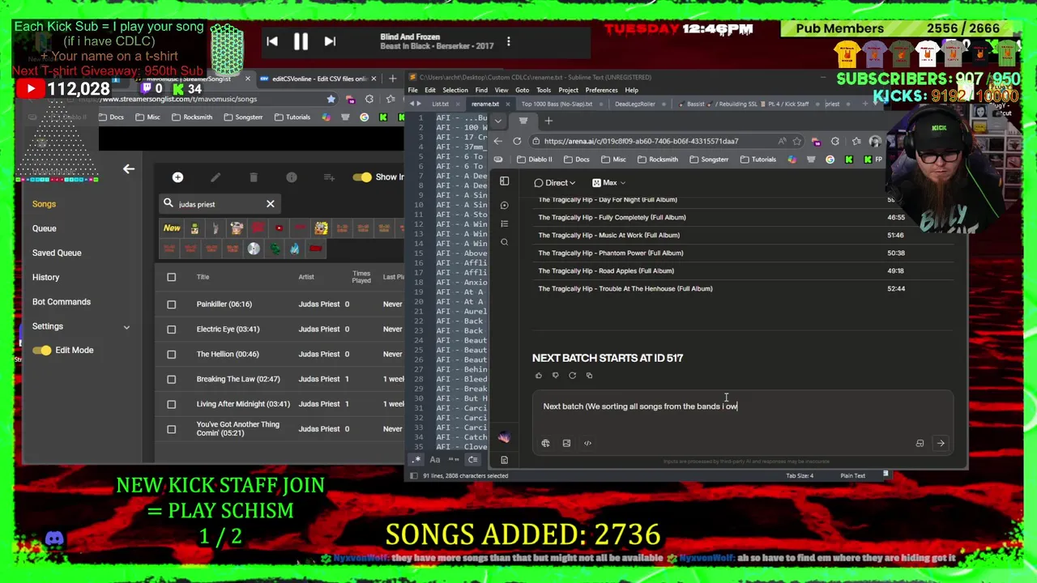Click the search icon in arena sidebar

click(x=504, y=242)
